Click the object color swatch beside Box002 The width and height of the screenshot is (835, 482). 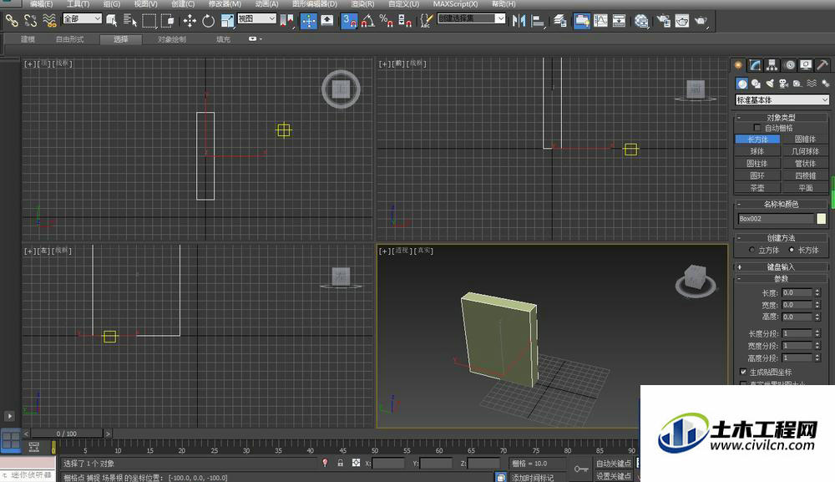pyautogui.click(x=821, y=218)
